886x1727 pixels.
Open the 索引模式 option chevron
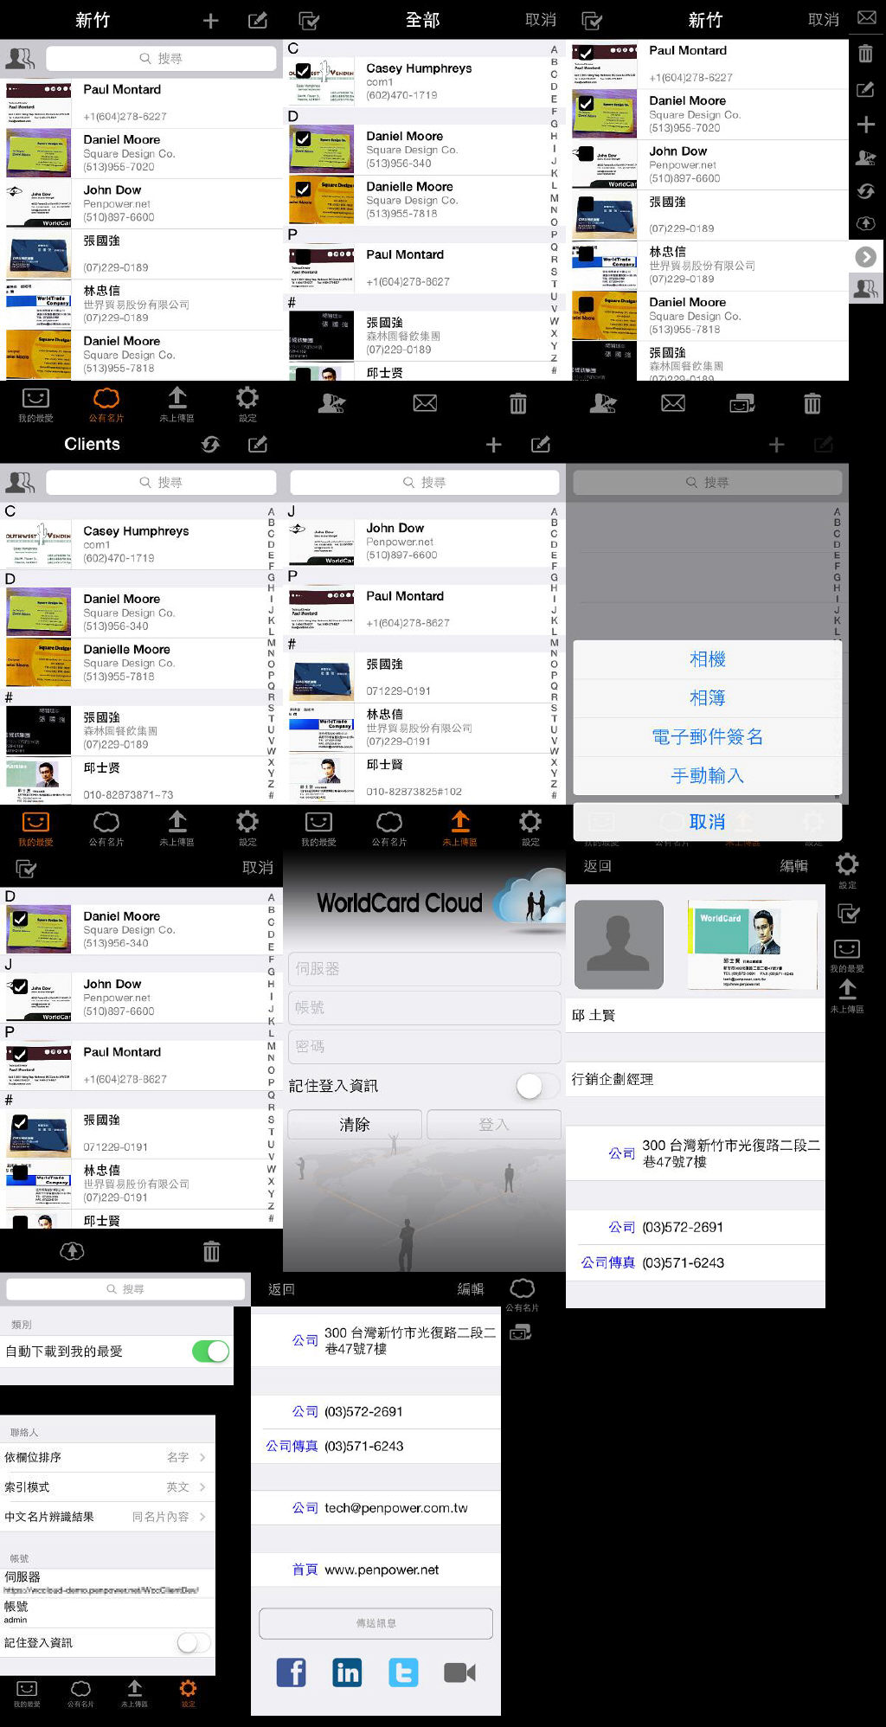click(202, 1487)
